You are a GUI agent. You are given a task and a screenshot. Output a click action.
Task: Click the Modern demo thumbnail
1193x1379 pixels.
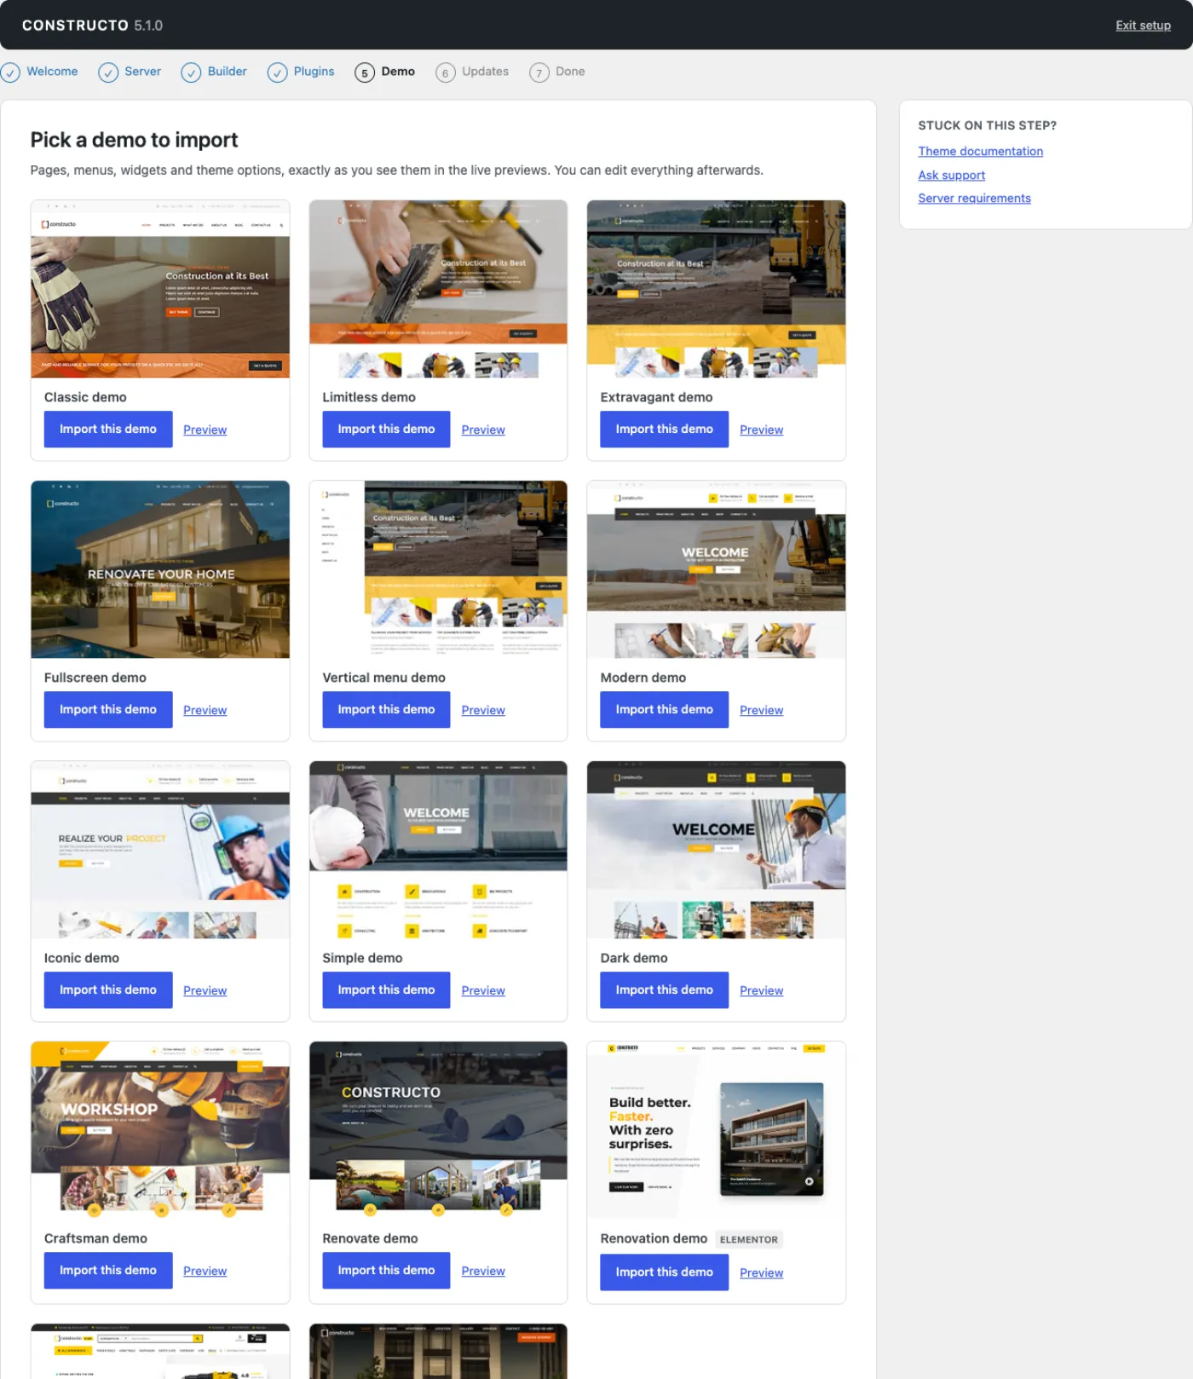point(716,569)
